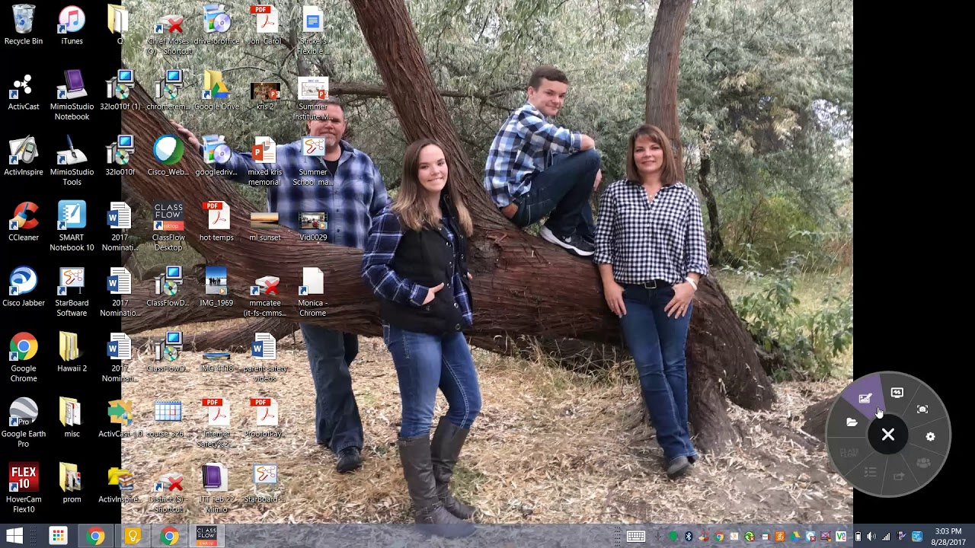Launch iTunes from the desktop
The height and width of the screenshot is (548, 975).
pyautogui.click(x=72, y=24)
